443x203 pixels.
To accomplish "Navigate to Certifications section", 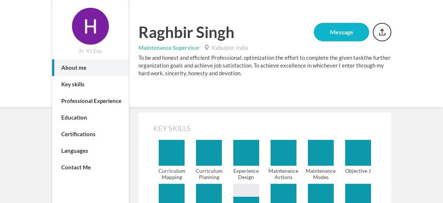I will pyautogui.click(x=90, y=134).
